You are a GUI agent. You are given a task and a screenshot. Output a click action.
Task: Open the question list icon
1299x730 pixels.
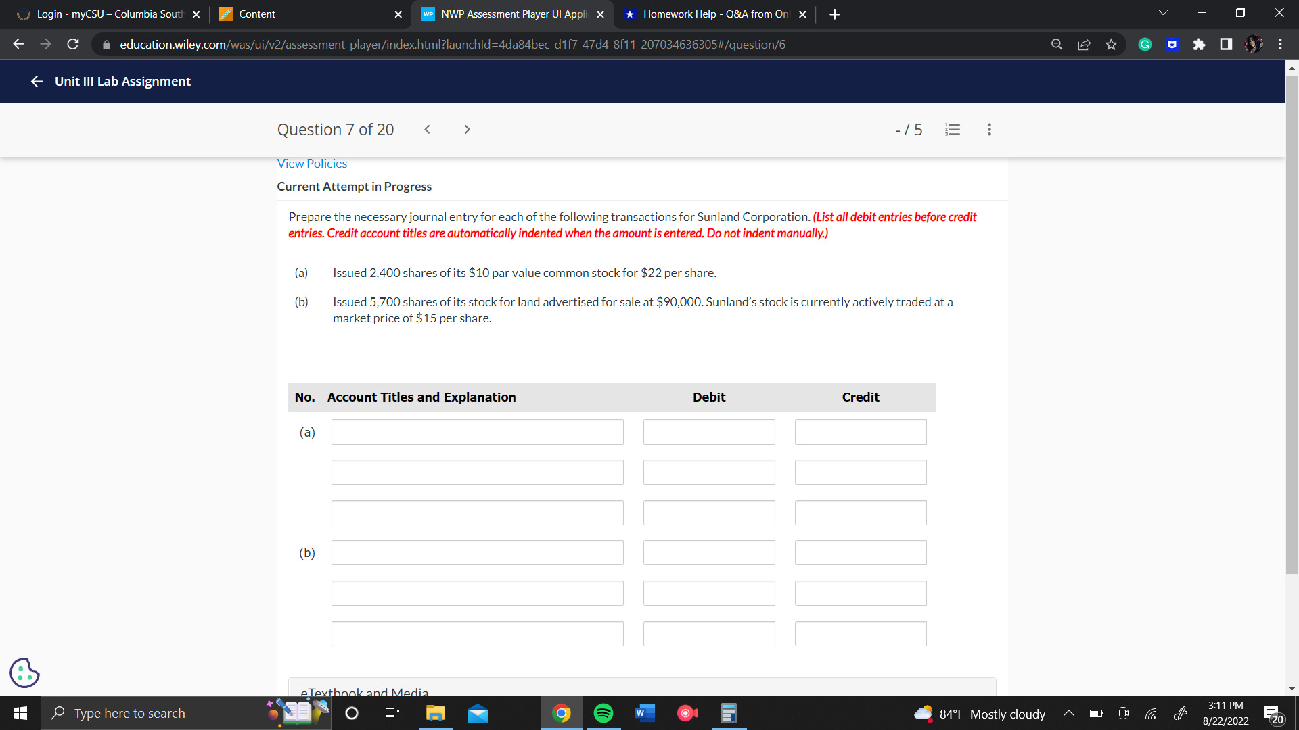coord(953,130)
